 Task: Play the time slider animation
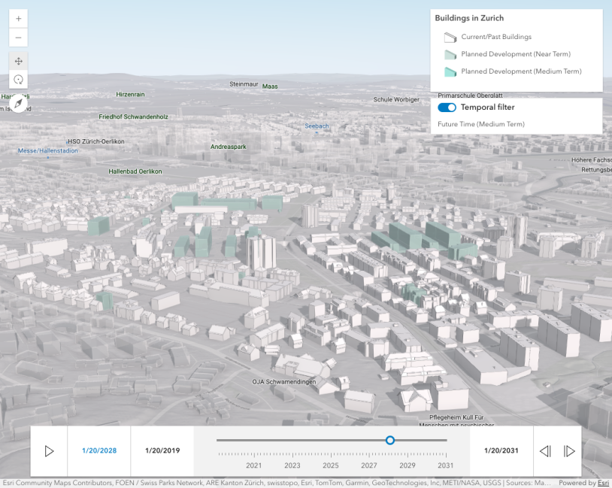[49, 451]
